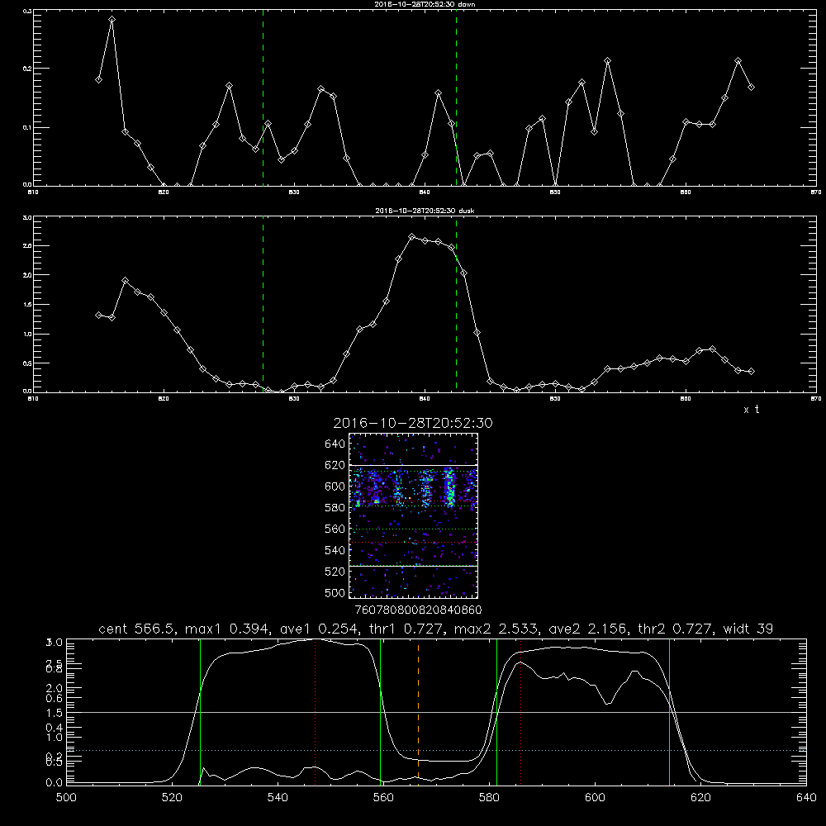Click the green vertical line near 614 in the bottom plot
The image size is (826, 826).
pyautogui.click(x=670, y=711)
